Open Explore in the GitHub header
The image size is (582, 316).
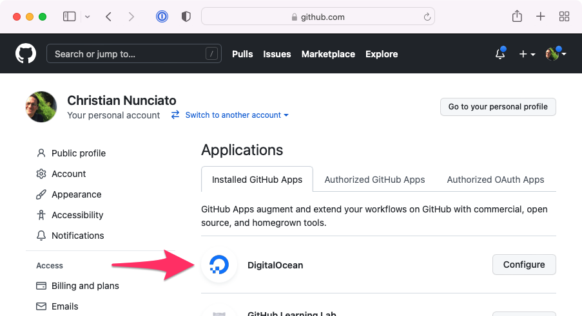point(382,54)
